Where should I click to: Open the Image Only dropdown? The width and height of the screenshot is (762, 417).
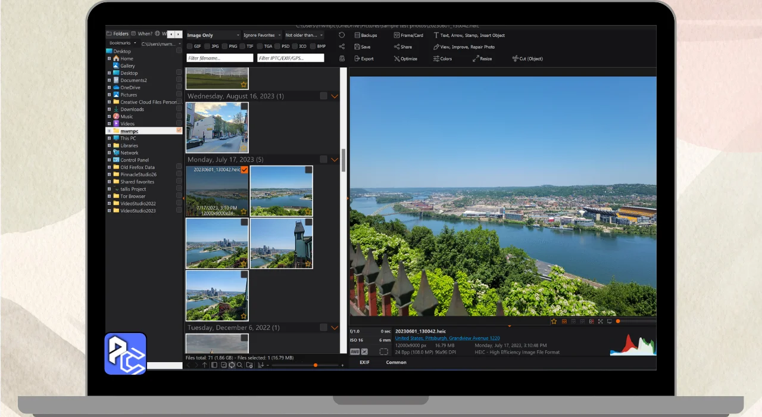point(213,35)
